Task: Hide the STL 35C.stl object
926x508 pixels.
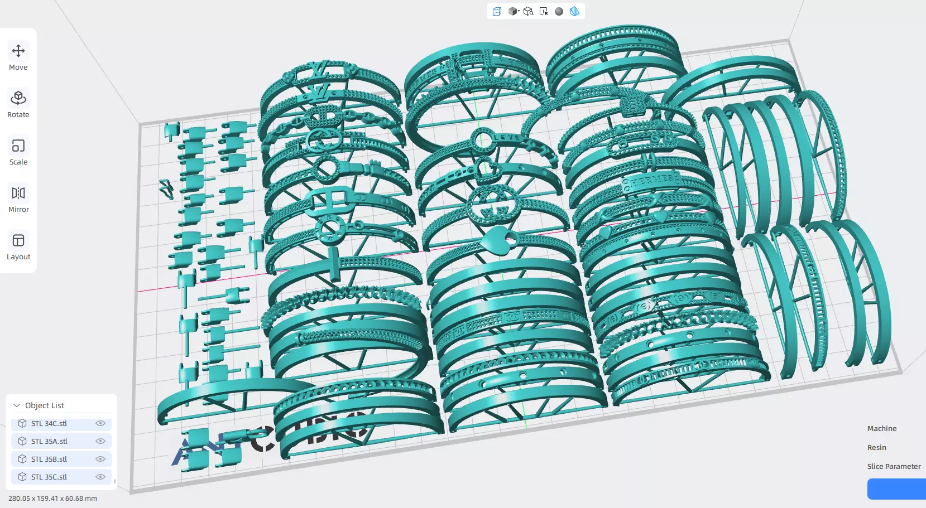Action: tap(100, 477)
